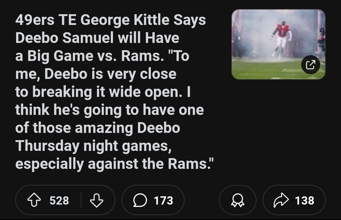Image resolution: width=341 pixels, height=220 pixels.
Task: Open the 173 comments
Action: point(163,200)
